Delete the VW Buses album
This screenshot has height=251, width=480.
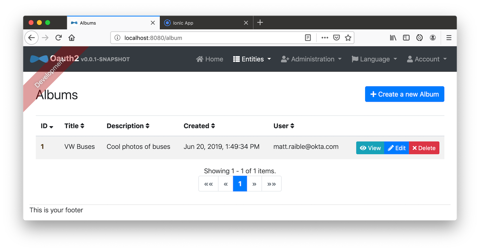(x=424, y=148)
